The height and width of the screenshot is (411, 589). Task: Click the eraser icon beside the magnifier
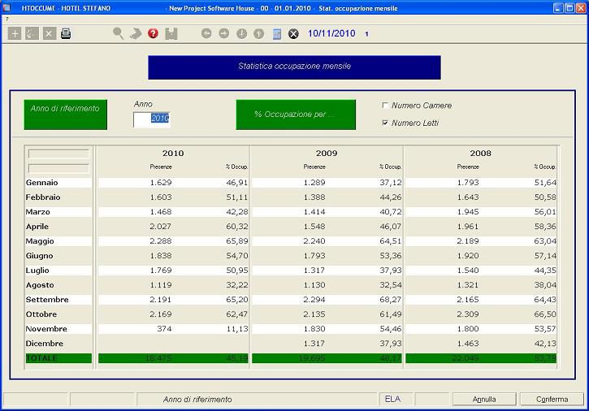coord(136,33)
